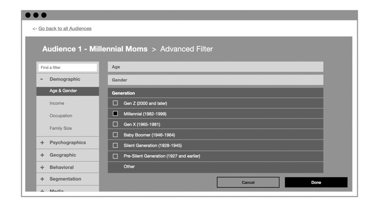This screenshot has width=379, height=213.
Task: Check Gen X (1965-1981) checkbox
Action: (115, 124)
